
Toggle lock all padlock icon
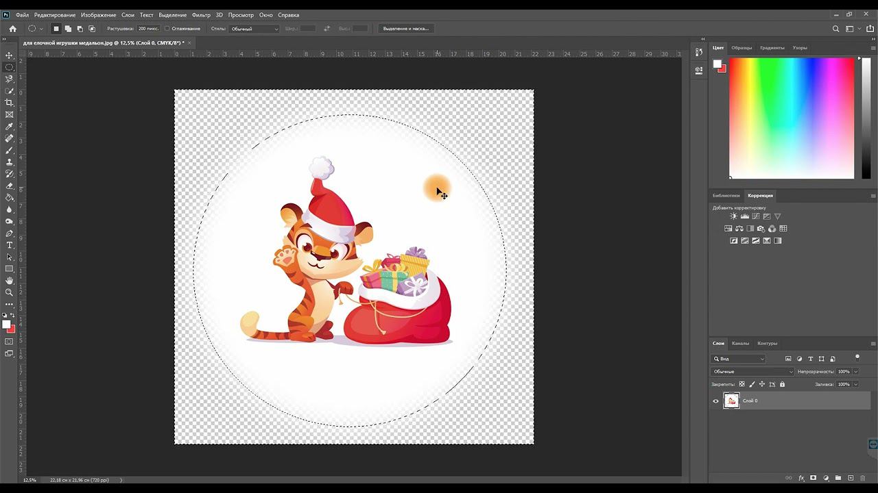coord(783,384)
